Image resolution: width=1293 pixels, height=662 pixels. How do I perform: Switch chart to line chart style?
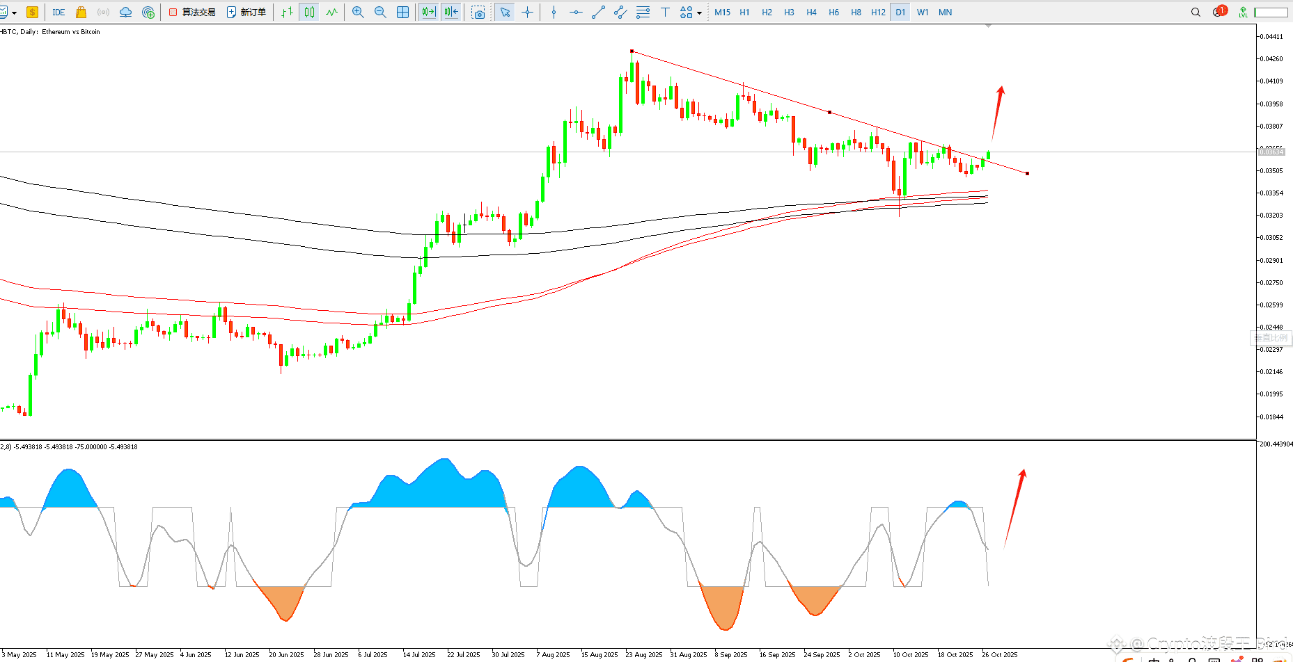(x=331, y=12)
